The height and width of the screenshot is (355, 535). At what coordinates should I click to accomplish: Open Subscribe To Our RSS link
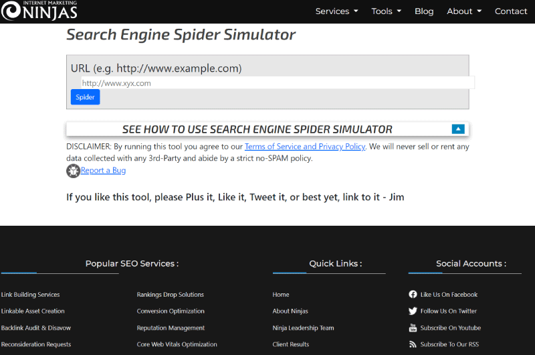pyautogui.click(x=449, y=344)
